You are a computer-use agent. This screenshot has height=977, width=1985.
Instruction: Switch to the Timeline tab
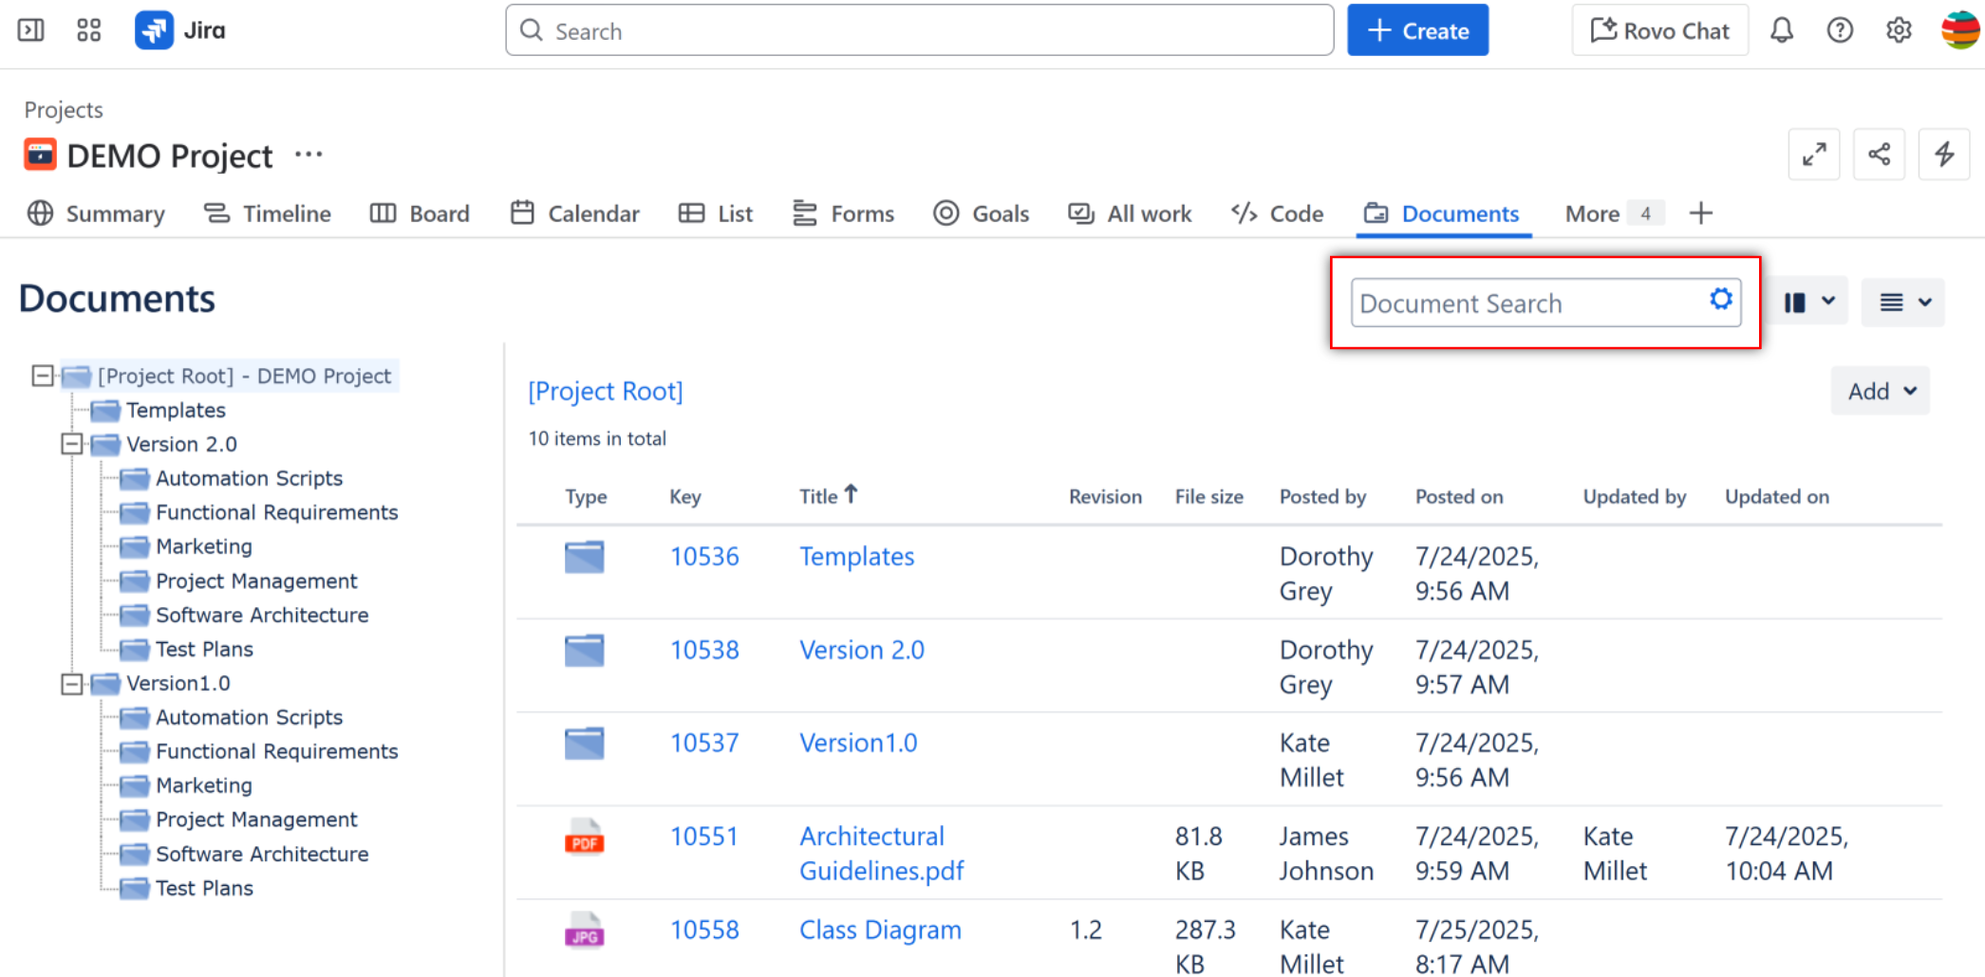(x=268, y=213)
